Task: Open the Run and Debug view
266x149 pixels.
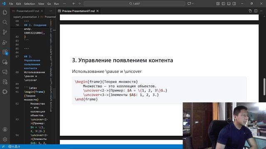Action: (x=5, y=42)
